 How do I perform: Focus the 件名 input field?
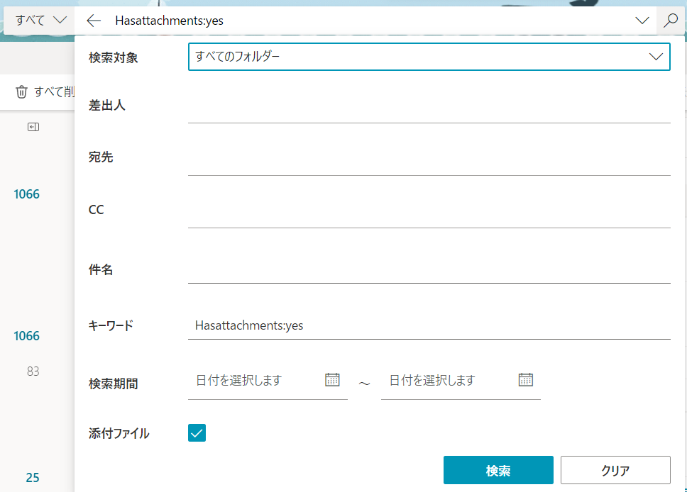pos(429,268)
